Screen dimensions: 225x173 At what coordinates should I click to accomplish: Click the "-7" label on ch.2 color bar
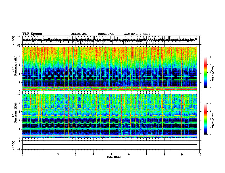tap(209, 135)
